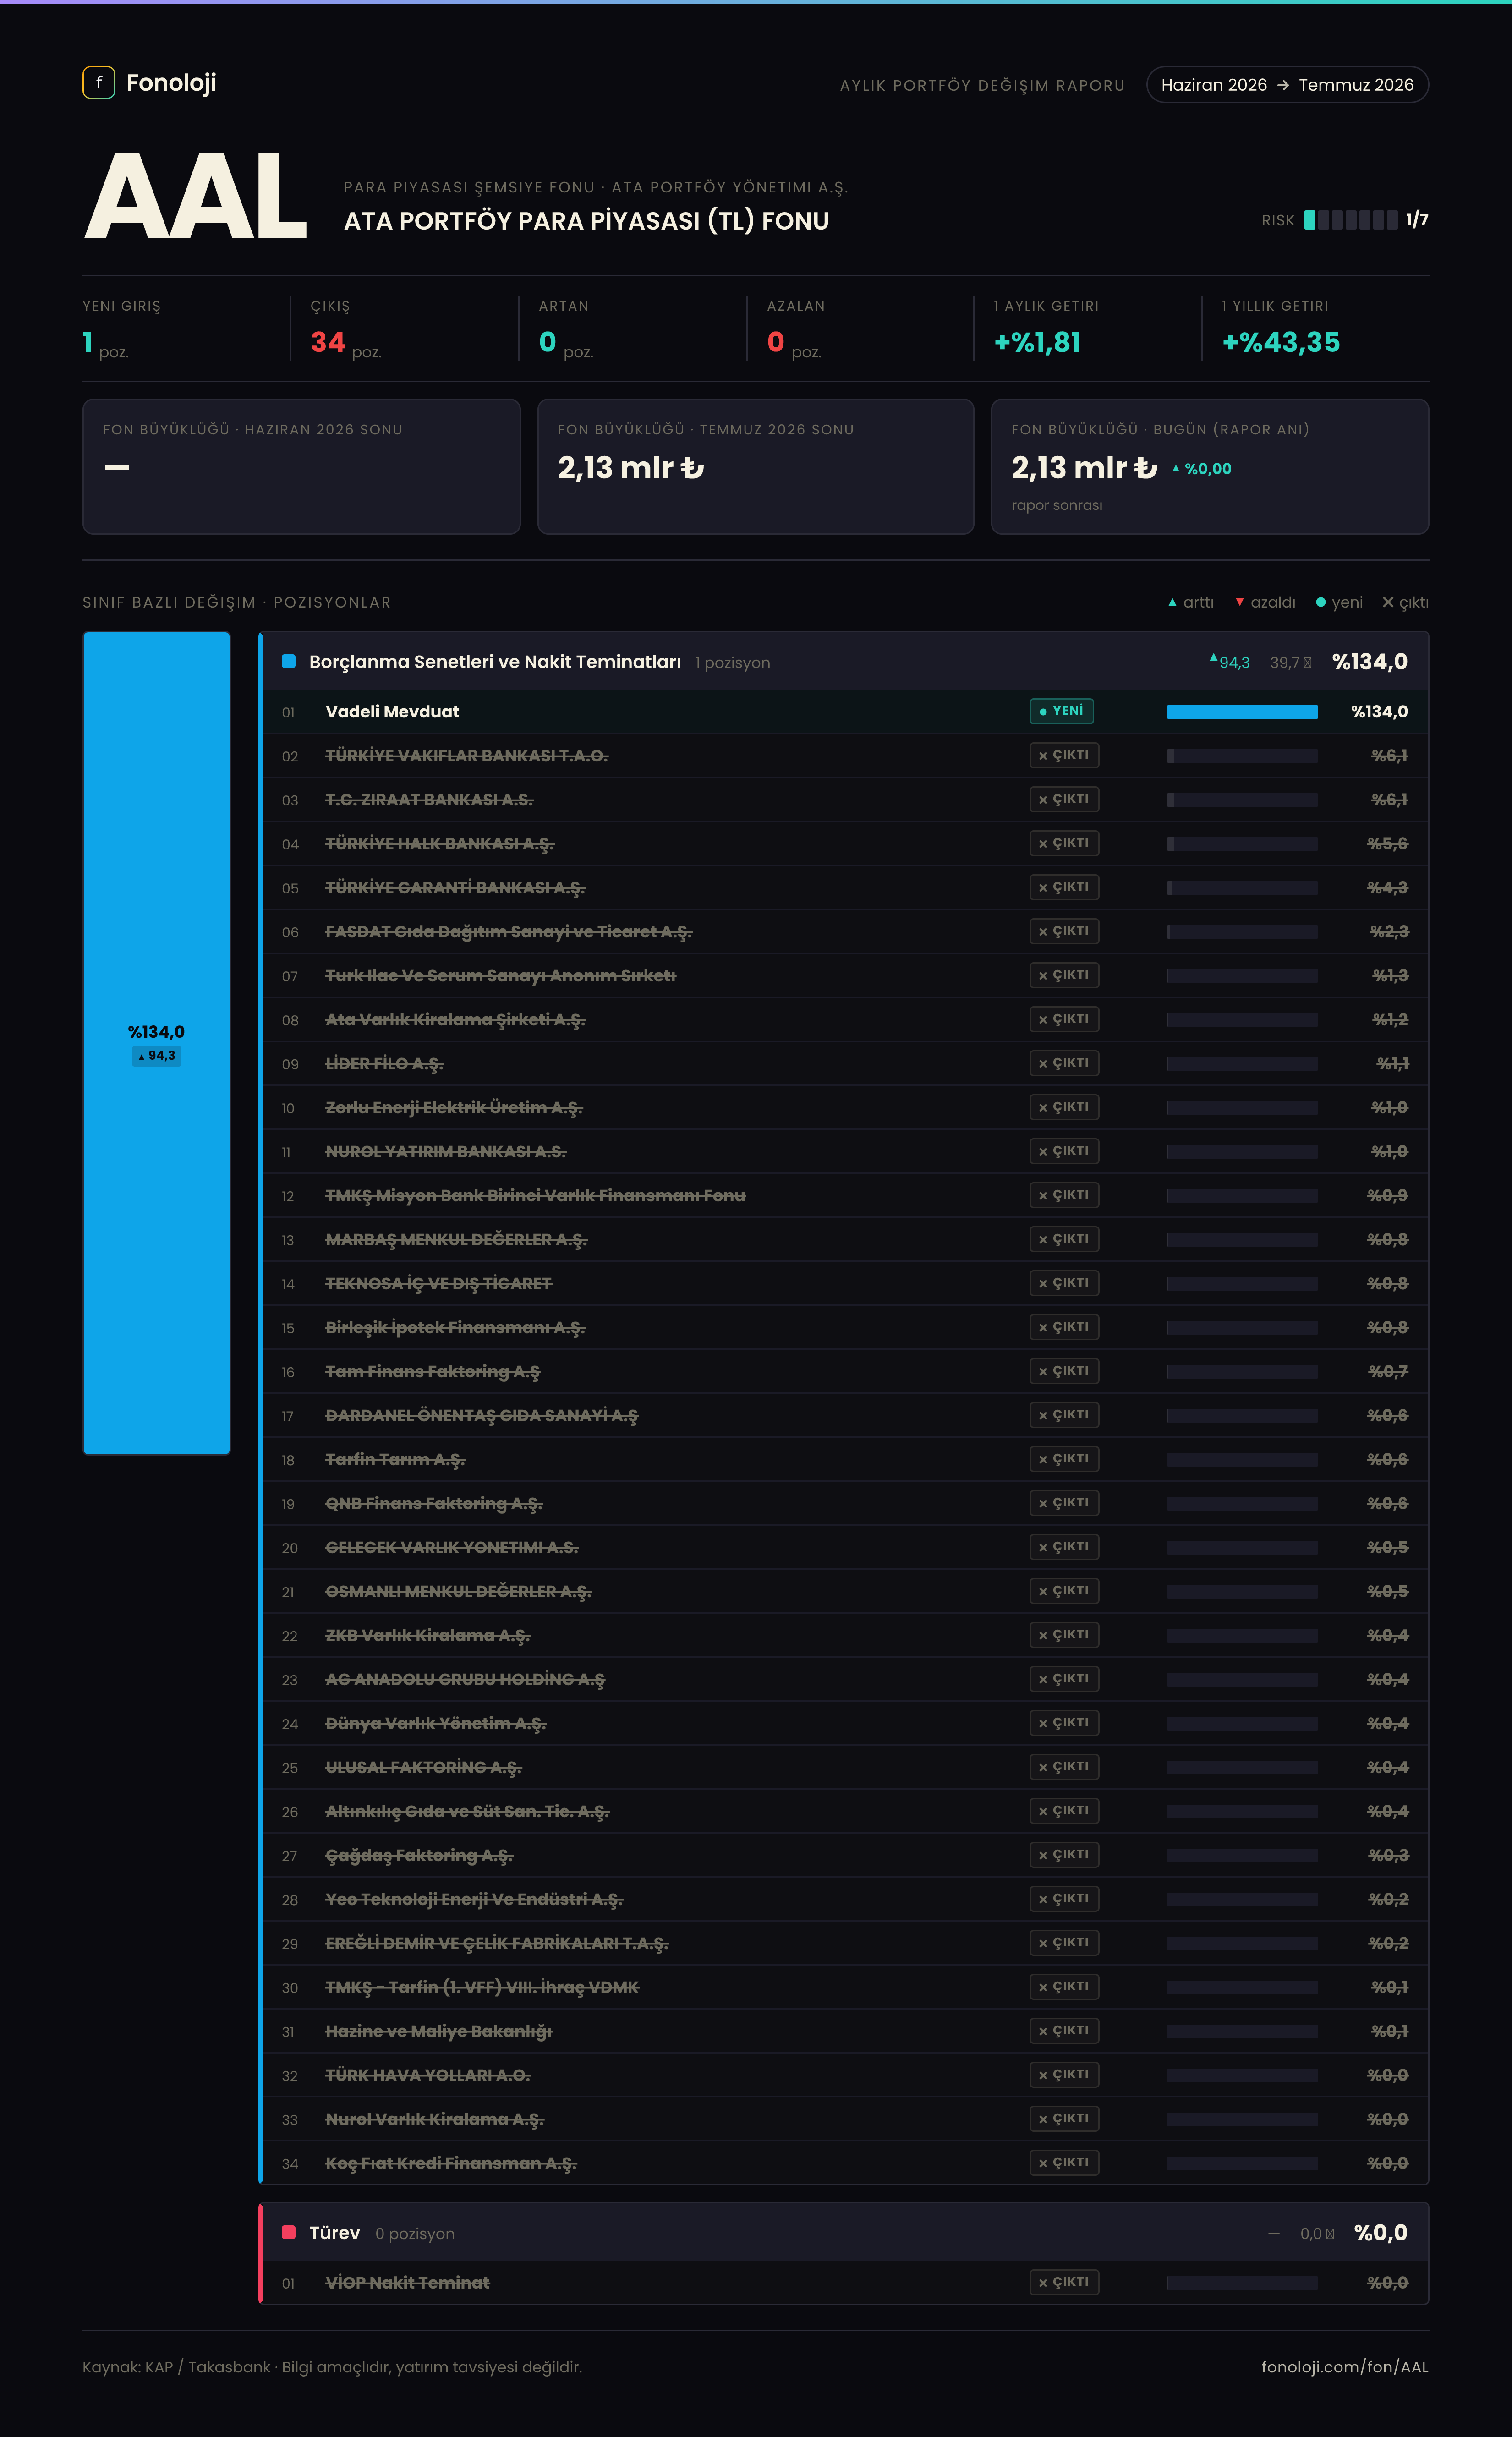Select the EREĞLİ DEMİR VE ÇELİK row name
The height and width of the screenshot is (2437, 1512).
[x=497, y=1944]
